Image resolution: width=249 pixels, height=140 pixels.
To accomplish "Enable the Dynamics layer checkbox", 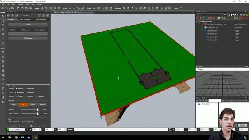I will (37, 96).
